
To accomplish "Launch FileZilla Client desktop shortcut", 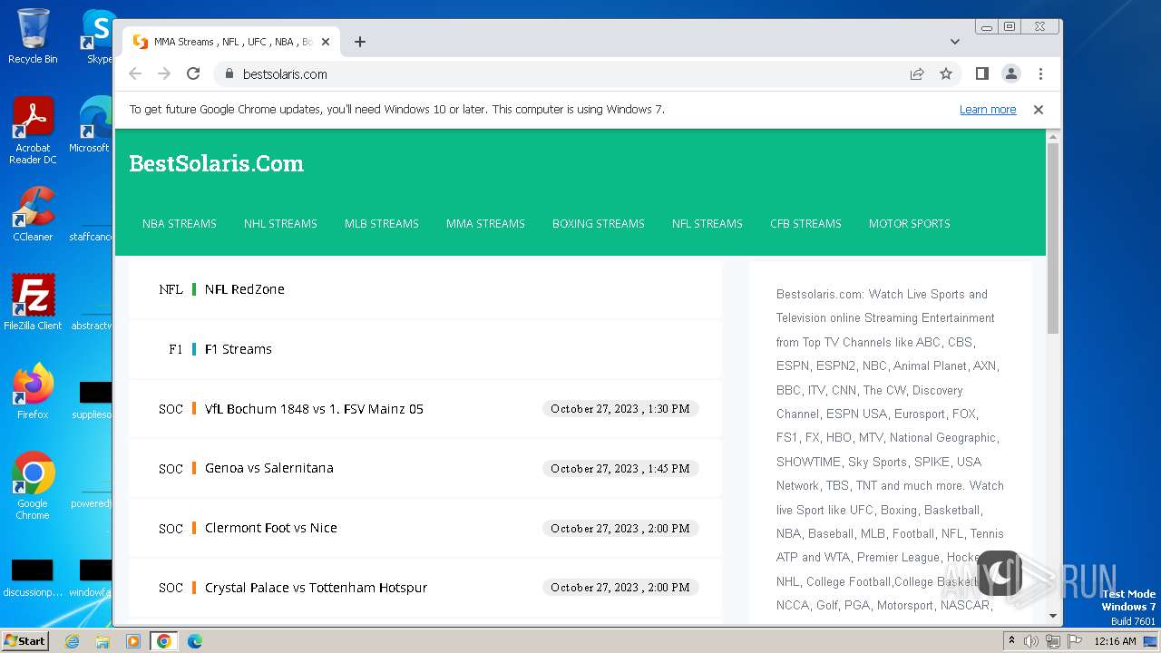I will (33, 302).
